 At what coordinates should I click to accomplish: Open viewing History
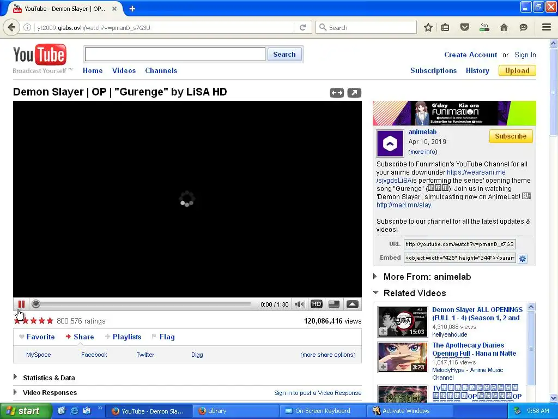477,70
